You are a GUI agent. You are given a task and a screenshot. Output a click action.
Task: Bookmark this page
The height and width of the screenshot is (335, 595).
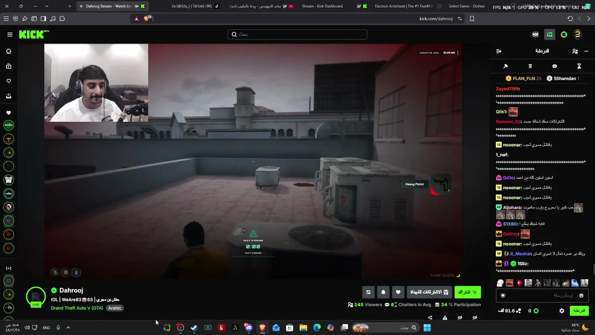[472, 19]
